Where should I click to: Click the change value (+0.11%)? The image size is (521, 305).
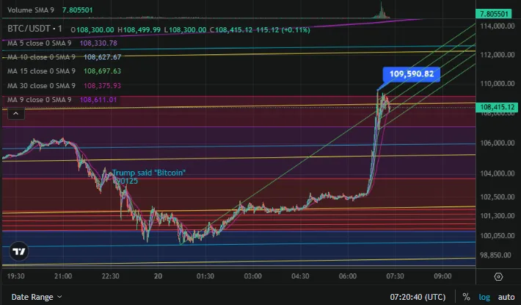pos(296,30)
